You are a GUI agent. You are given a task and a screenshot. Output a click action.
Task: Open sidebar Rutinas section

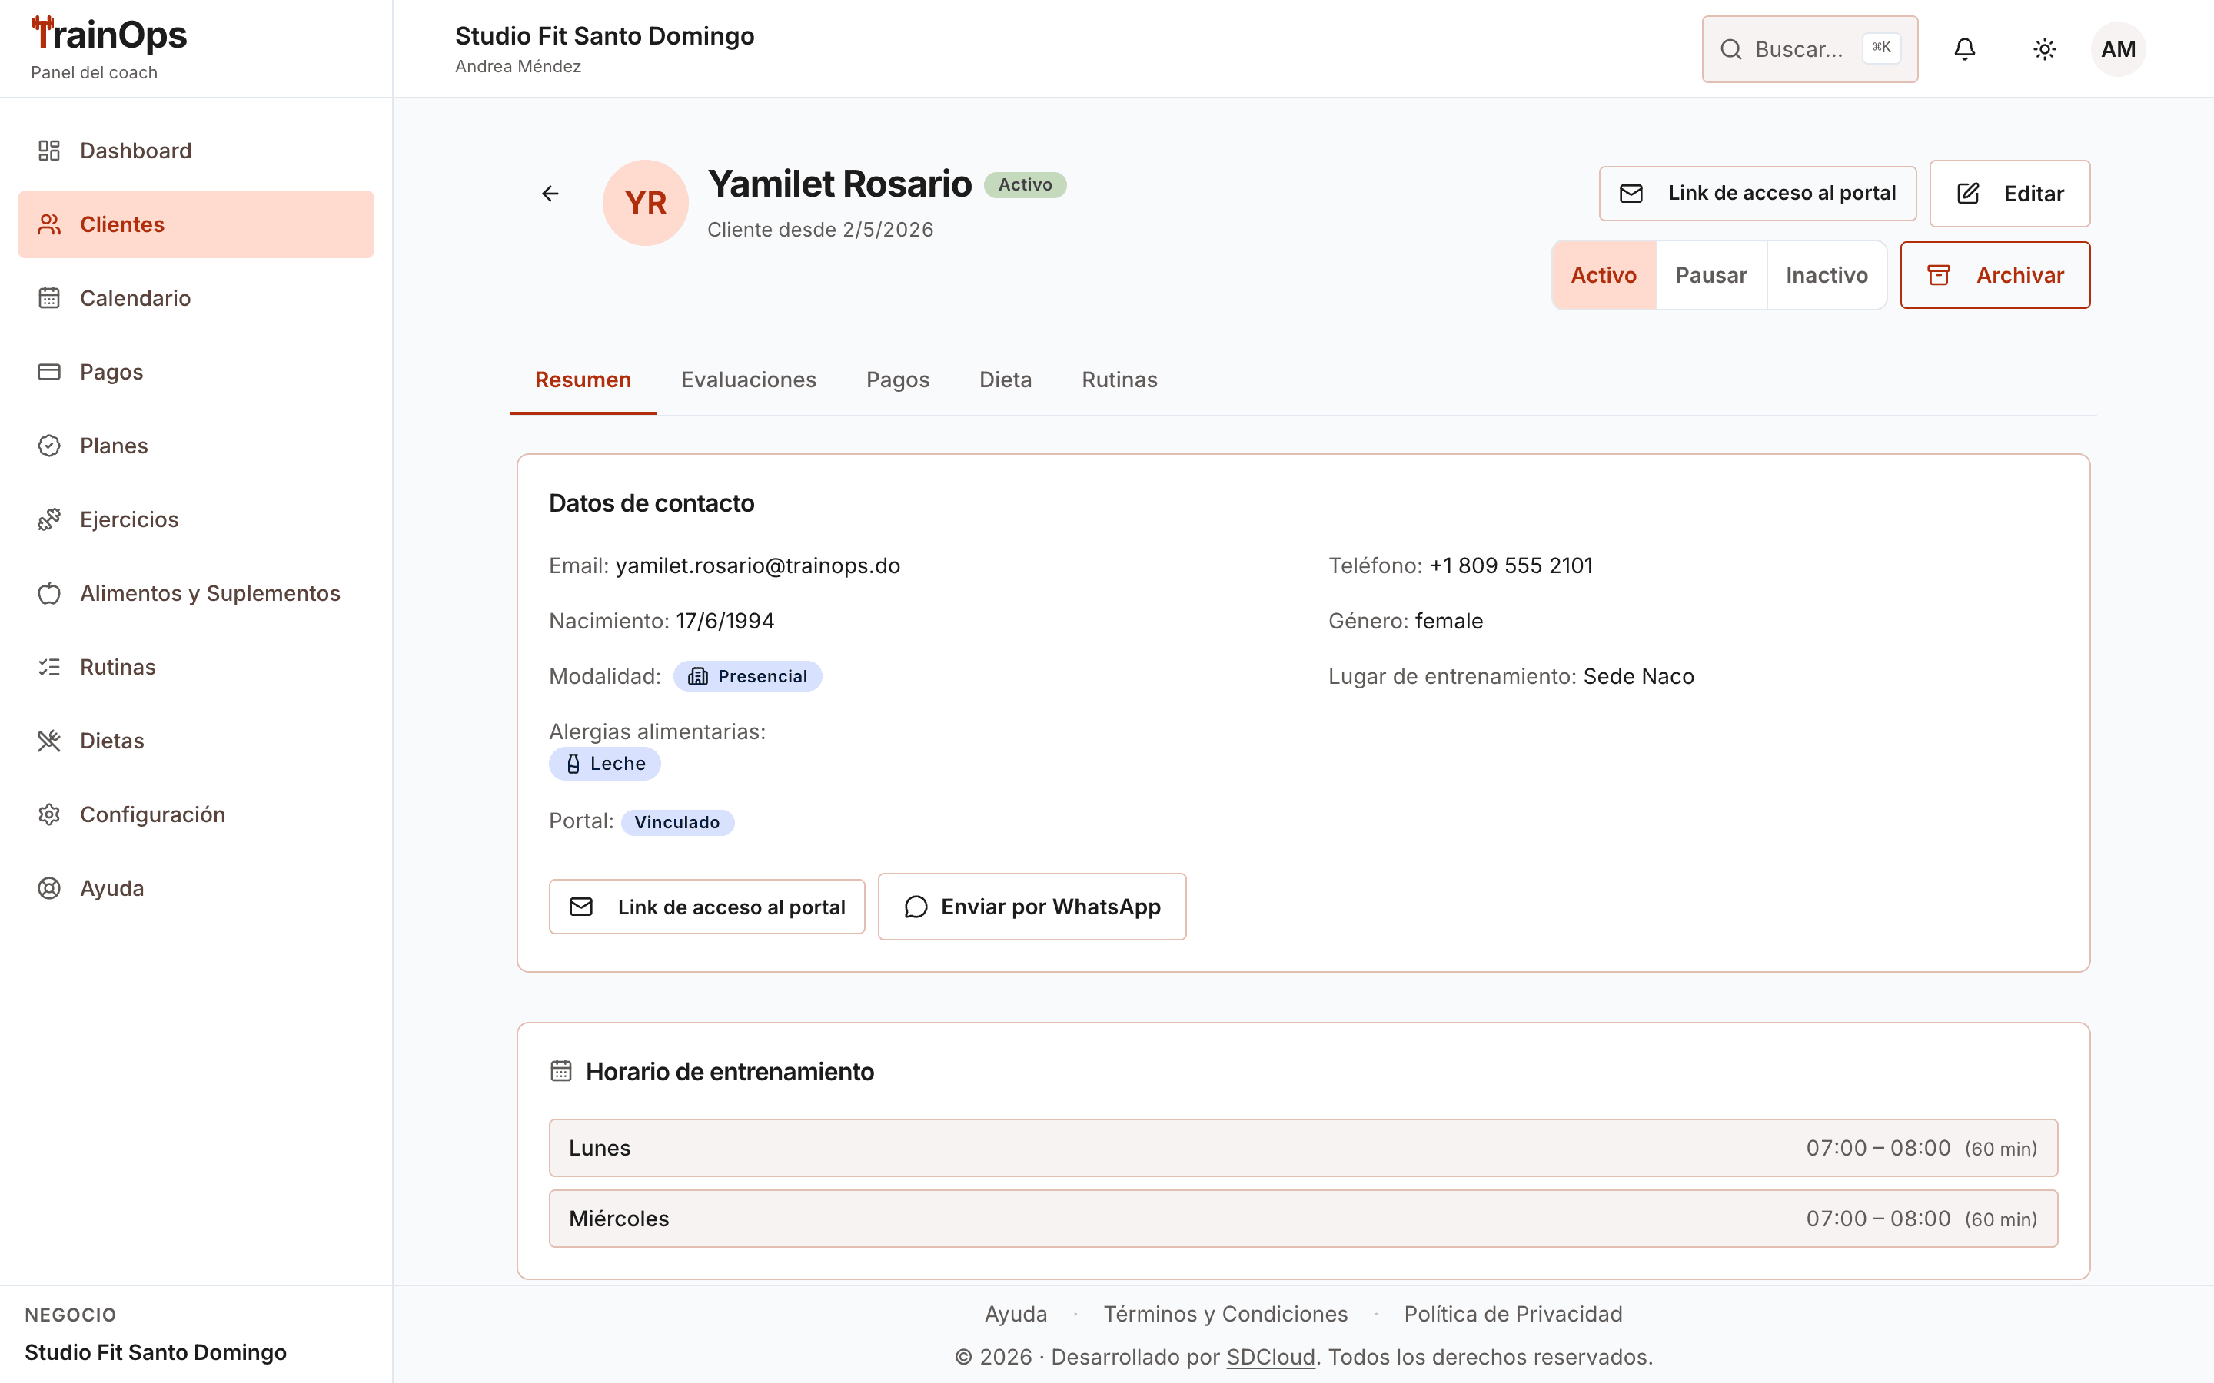pos(196,667)
